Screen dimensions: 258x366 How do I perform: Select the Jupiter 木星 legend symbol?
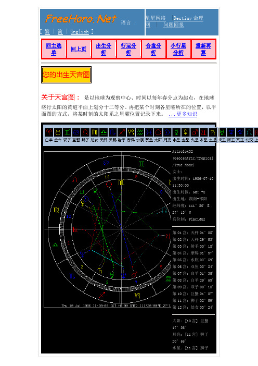203,132
